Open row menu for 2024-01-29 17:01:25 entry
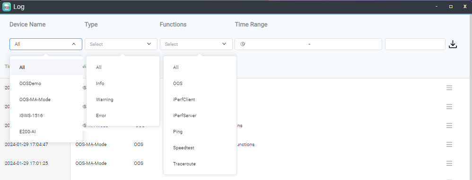 [x=449, y=163]
